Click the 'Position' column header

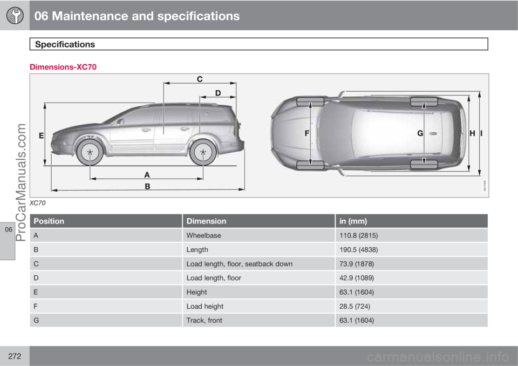click(106, 221)
